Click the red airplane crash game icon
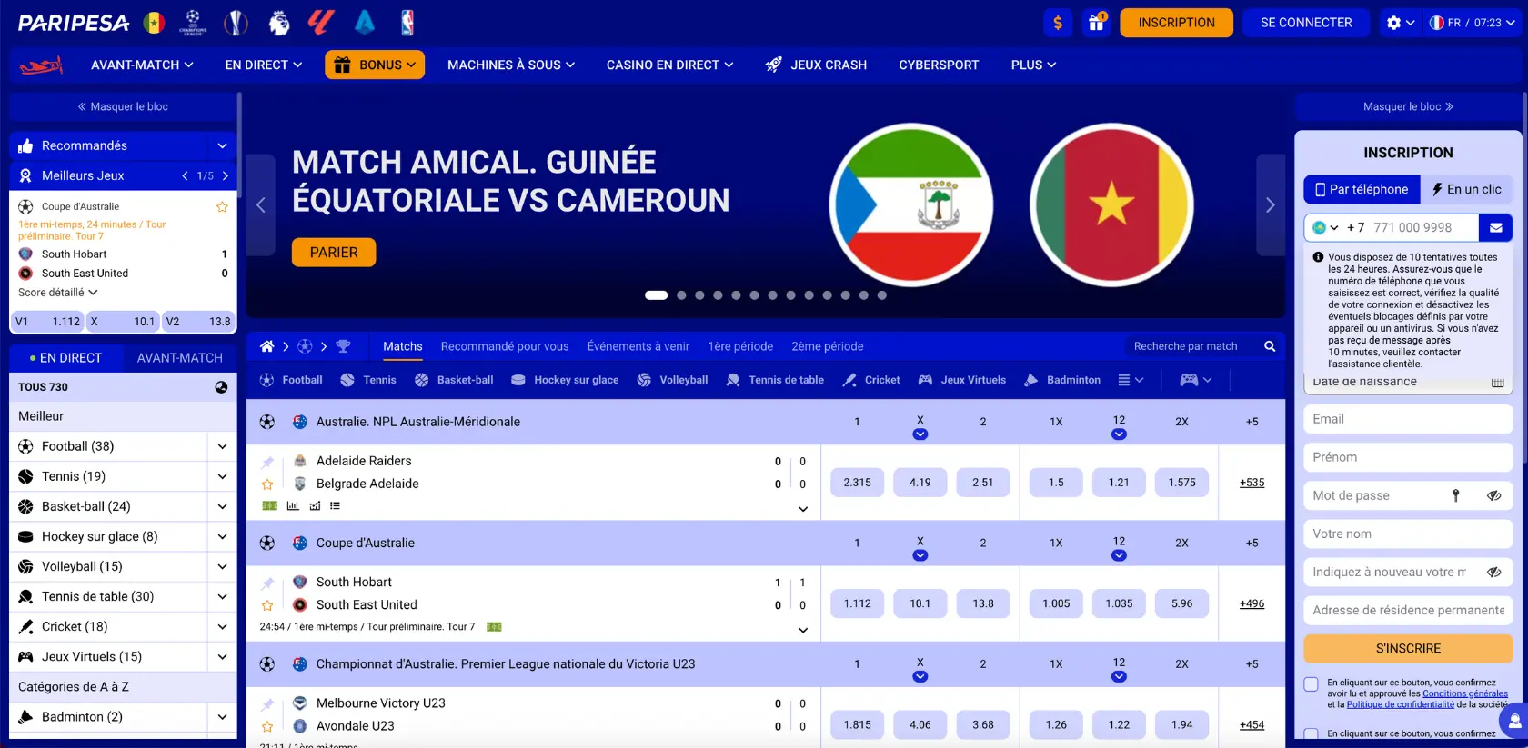Viewport: 1528px width, 748px height. (x=41, y=65)
